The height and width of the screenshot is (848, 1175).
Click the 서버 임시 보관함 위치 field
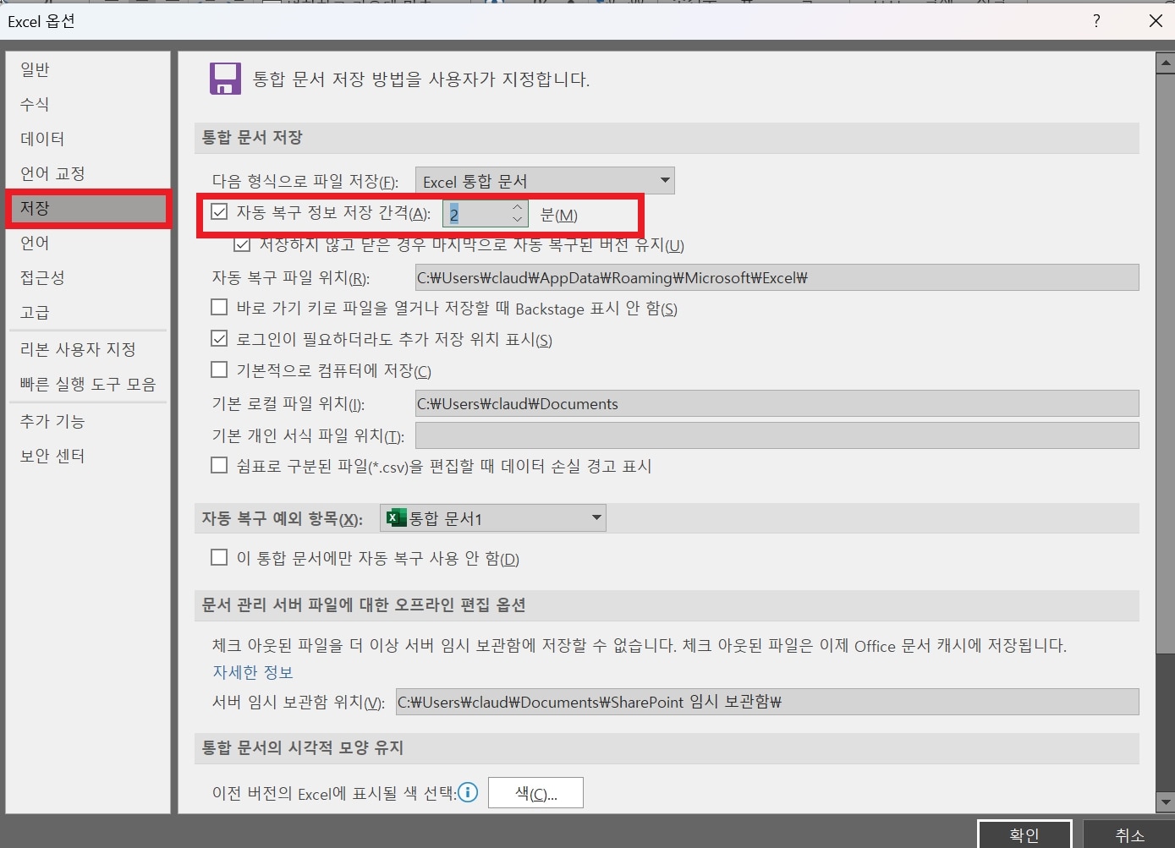[767, 702]
